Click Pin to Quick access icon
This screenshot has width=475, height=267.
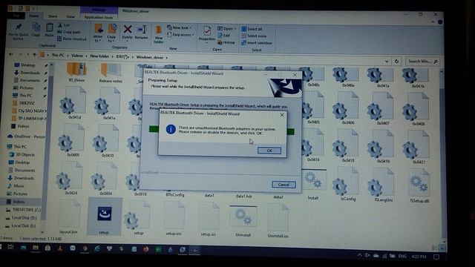pyautogui.click(x=18, y=31)
